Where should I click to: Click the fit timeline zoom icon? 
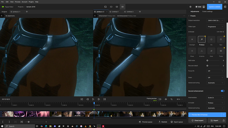click(x=22, y=122)
